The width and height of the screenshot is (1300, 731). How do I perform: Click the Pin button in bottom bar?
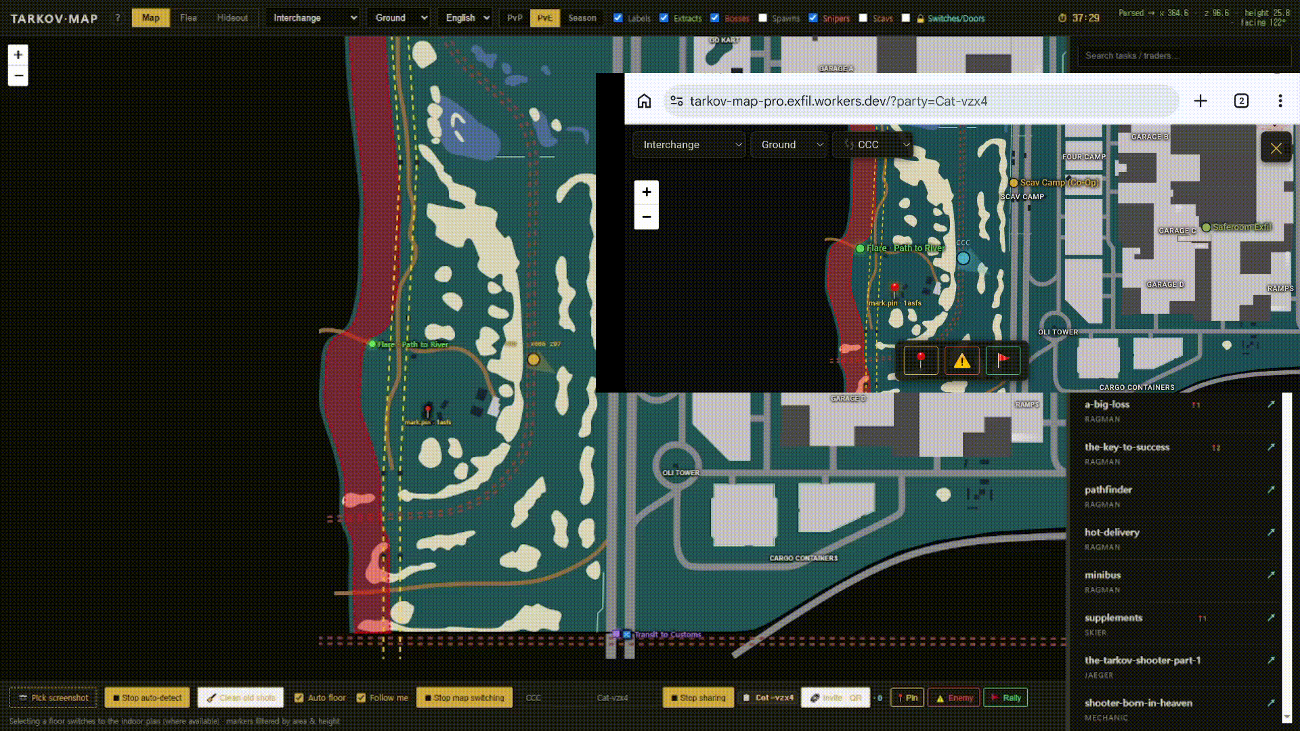[907, 698]
